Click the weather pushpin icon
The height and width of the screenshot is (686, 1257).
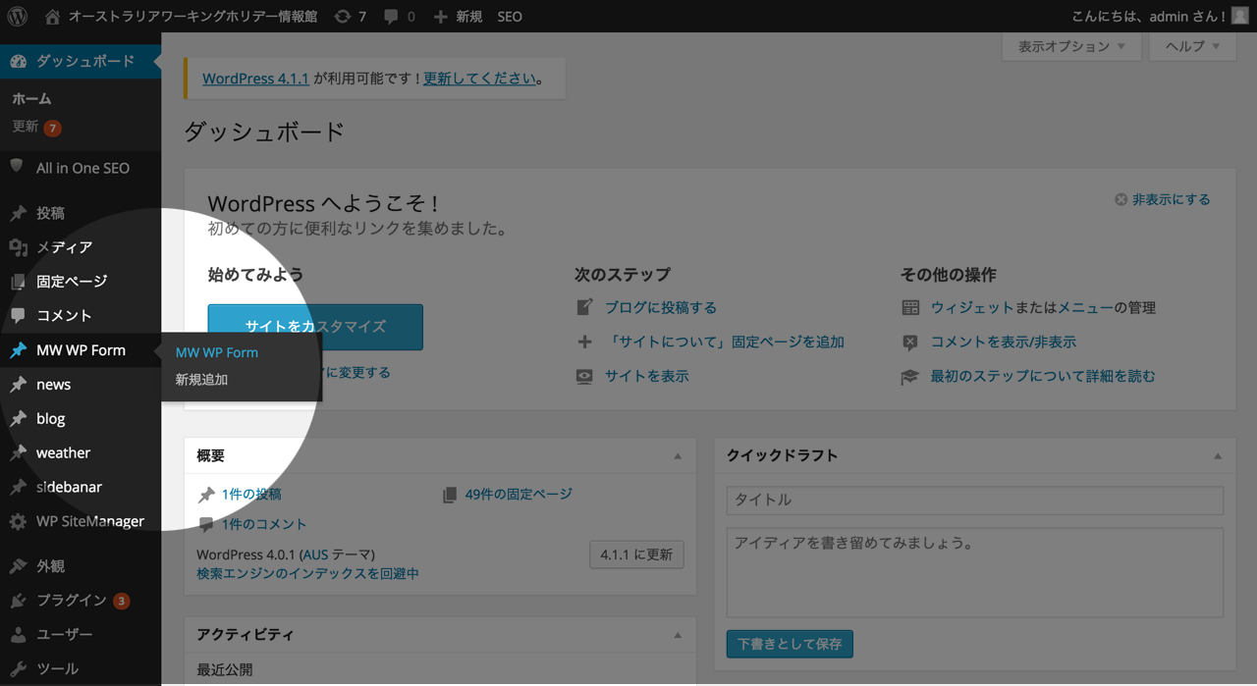(x=18, y=453)
